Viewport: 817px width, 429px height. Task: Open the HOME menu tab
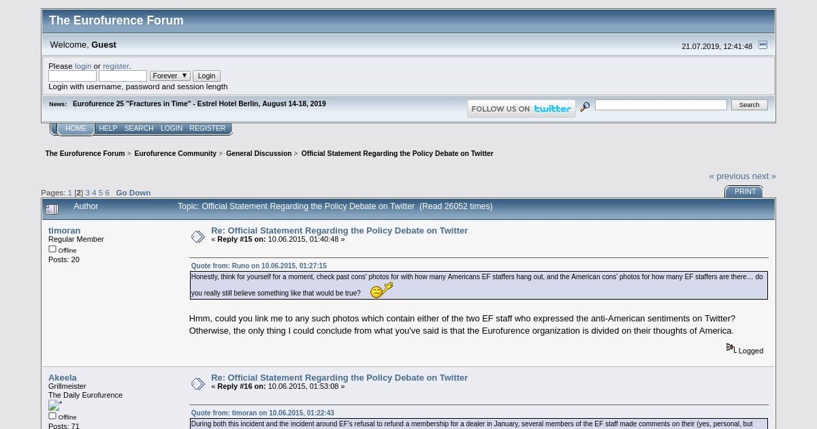point(76,129)
